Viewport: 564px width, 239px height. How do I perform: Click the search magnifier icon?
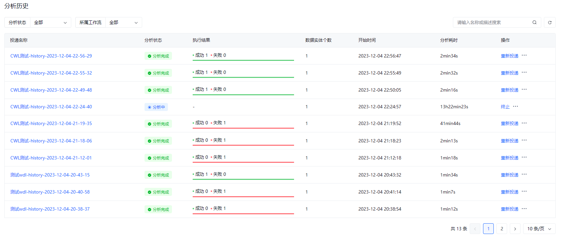534,22
